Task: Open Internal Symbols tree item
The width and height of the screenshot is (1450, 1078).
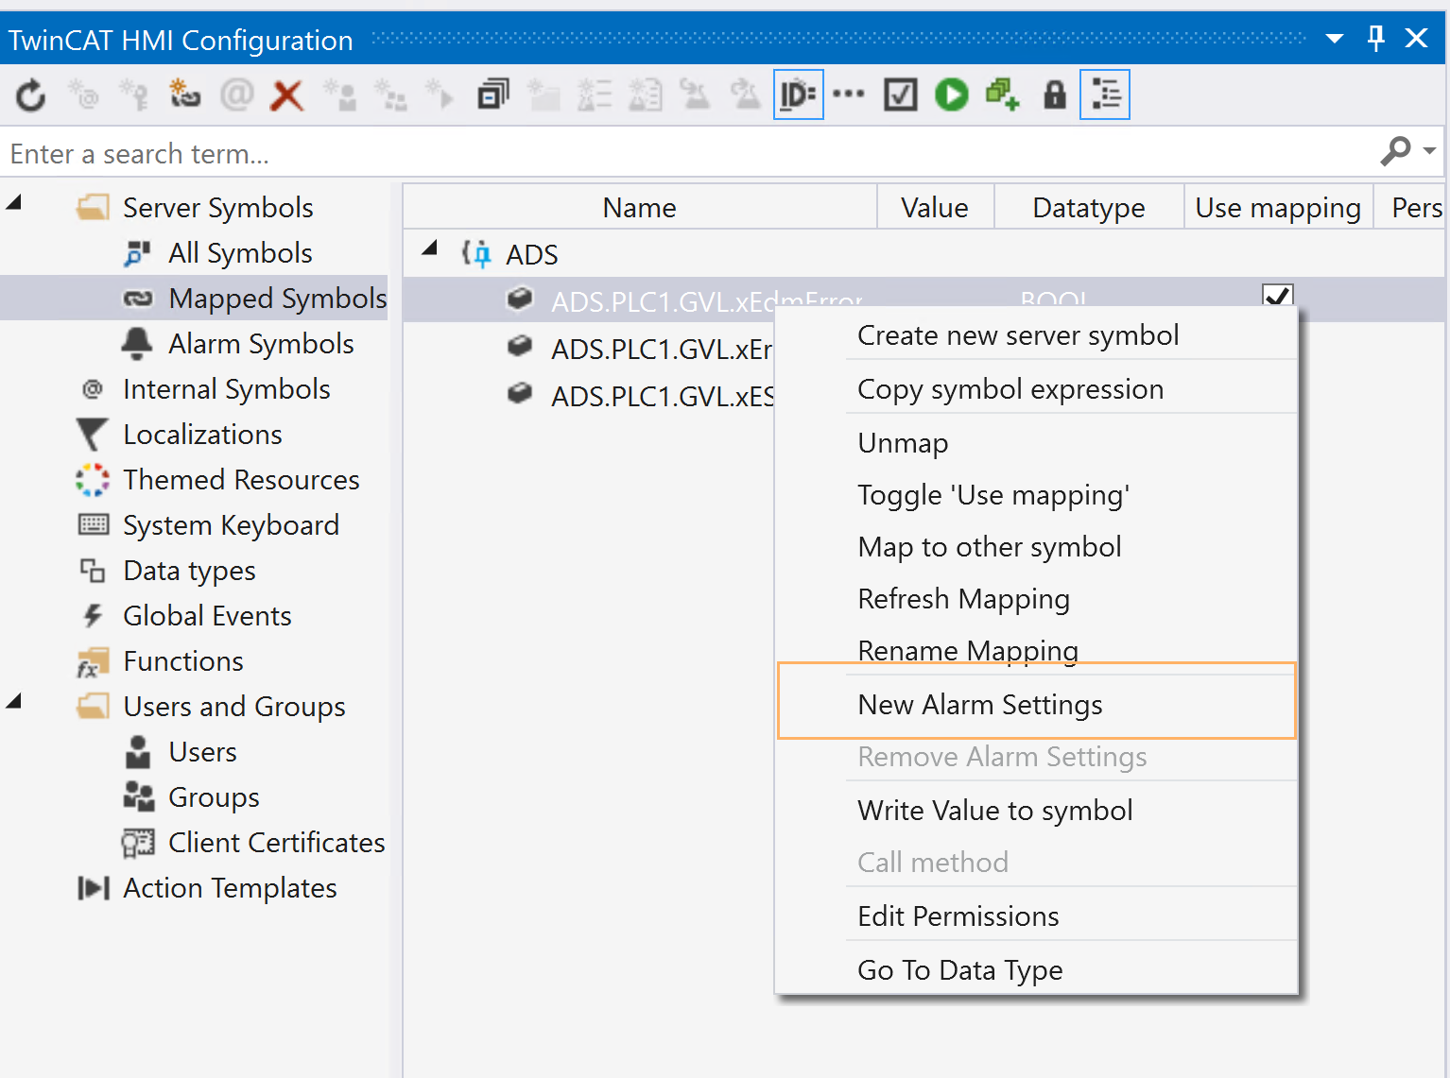Action: [x=227, y=389]
